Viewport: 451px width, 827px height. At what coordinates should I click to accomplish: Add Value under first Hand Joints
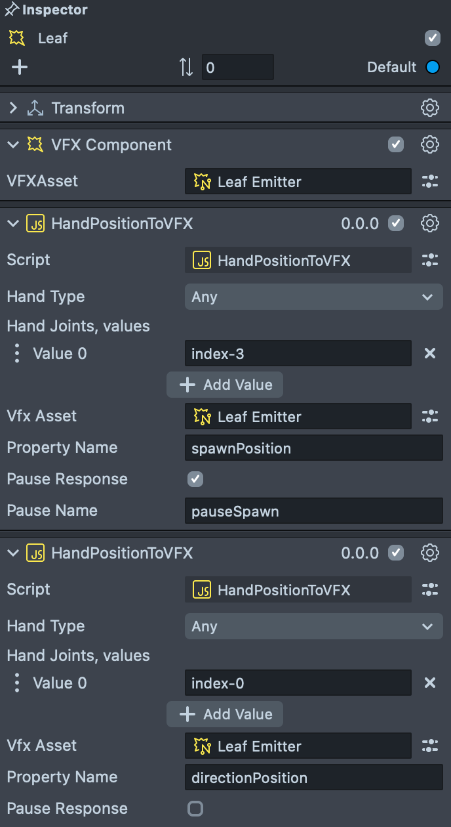225,385
